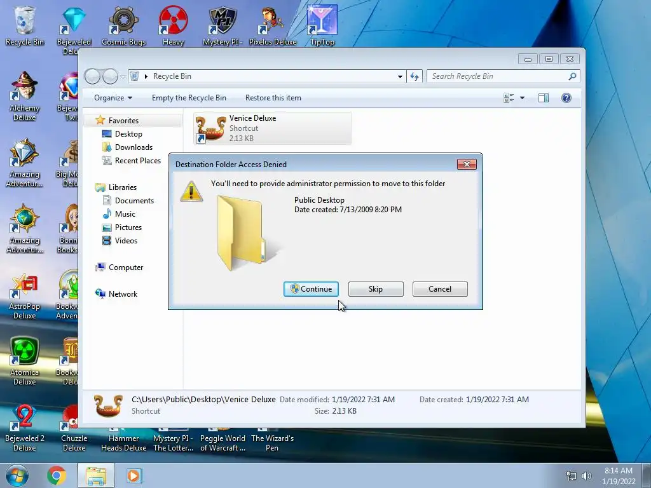
Task: Click the volume speaker tray icon
Action: pyautogui.click(x=586, y=476)
